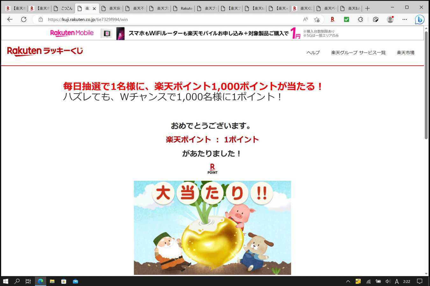Viewport: 430px width, 286px height.
Task: Click the browser profile avatar
Action: tap(390, 19)
